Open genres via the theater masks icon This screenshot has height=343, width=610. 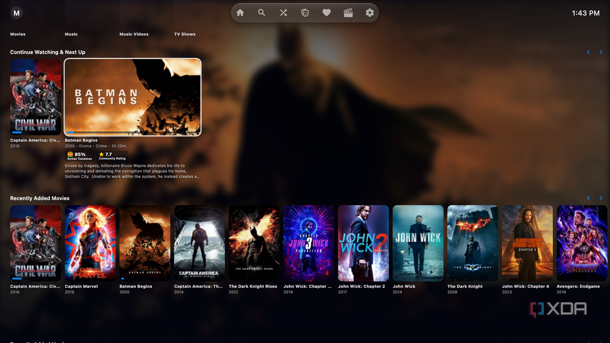click(305, 13)
